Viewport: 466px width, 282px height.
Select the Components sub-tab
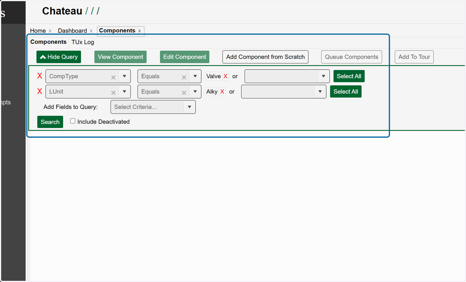tap(49, 42)
